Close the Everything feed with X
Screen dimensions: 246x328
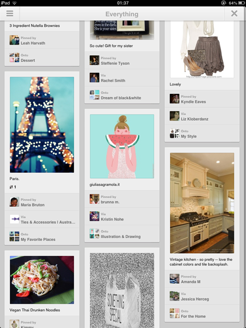click(234, 13)
